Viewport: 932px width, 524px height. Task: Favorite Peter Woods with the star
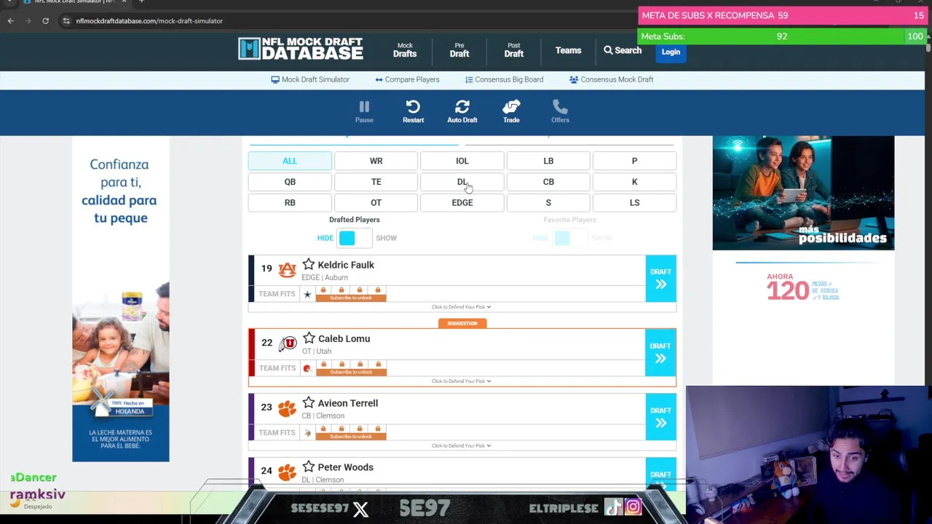[x=309, y=467]
